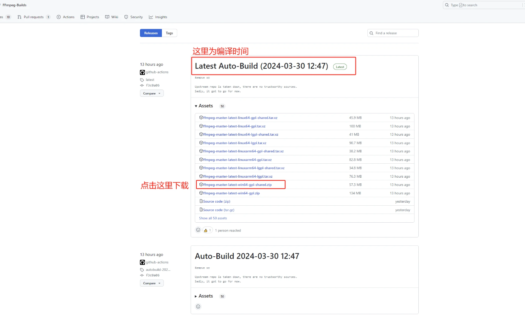Open Compare dropdown for latest release
Screen dimensions: 525x321
click(x=152, y=93)
